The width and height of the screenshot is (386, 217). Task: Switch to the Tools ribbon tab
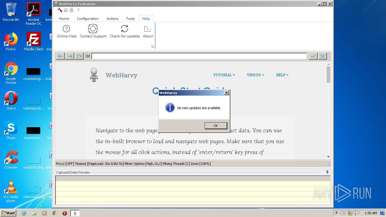[130, 18]
